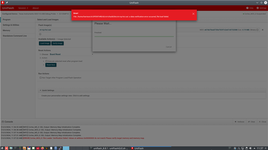268x150 pixels.
Task: Click the add image circle icon
Action: (40, 34)
